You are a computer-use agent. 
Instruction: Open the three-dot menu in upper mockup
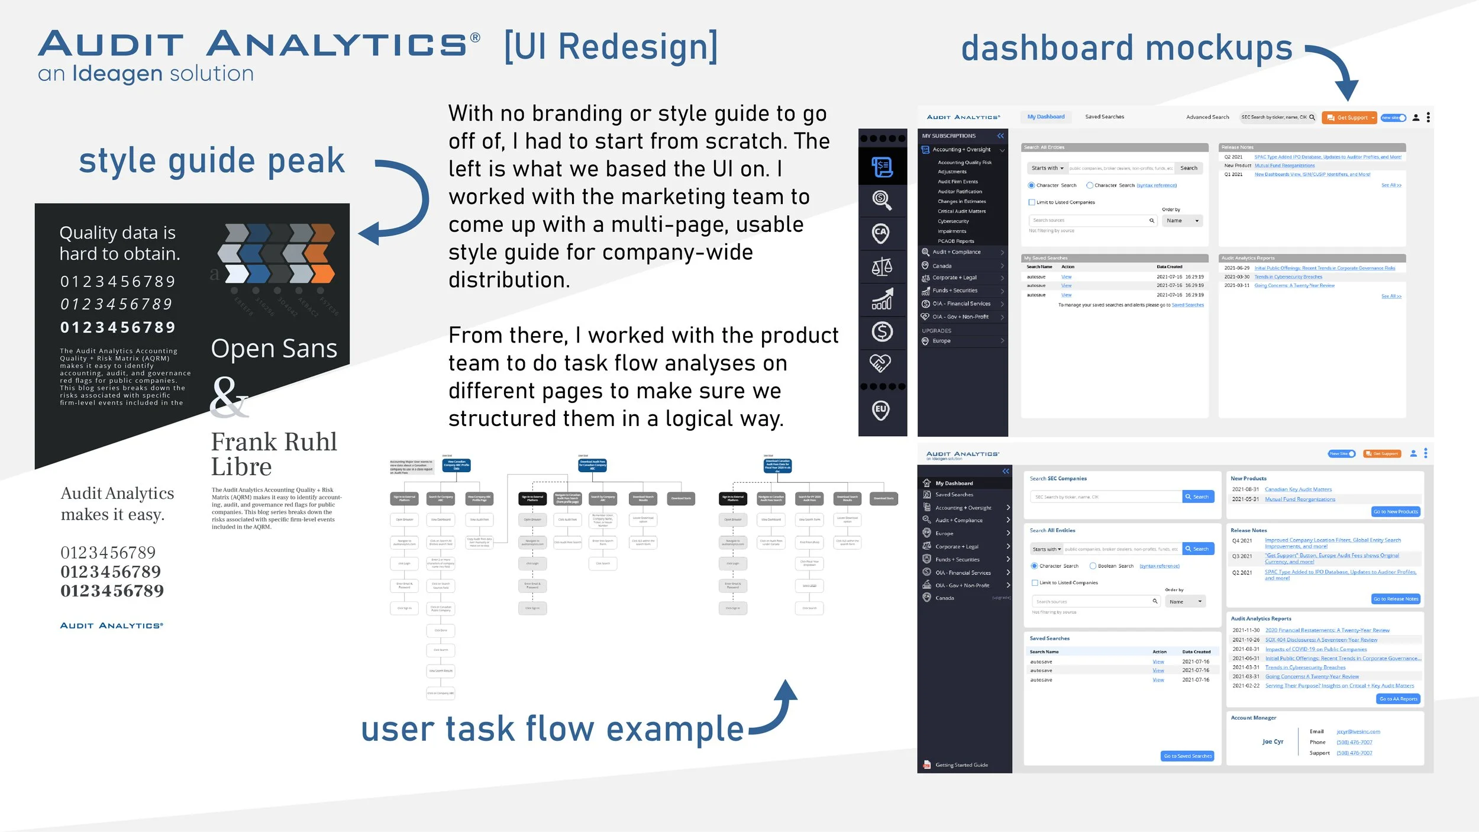(x=1428, y=118)
